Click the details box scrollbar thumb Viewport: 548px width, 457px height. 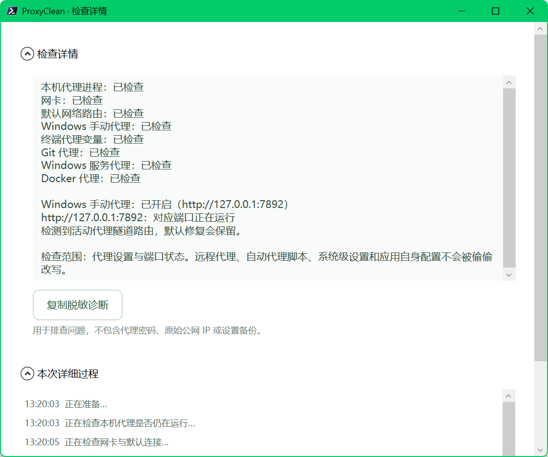(509, 178)
